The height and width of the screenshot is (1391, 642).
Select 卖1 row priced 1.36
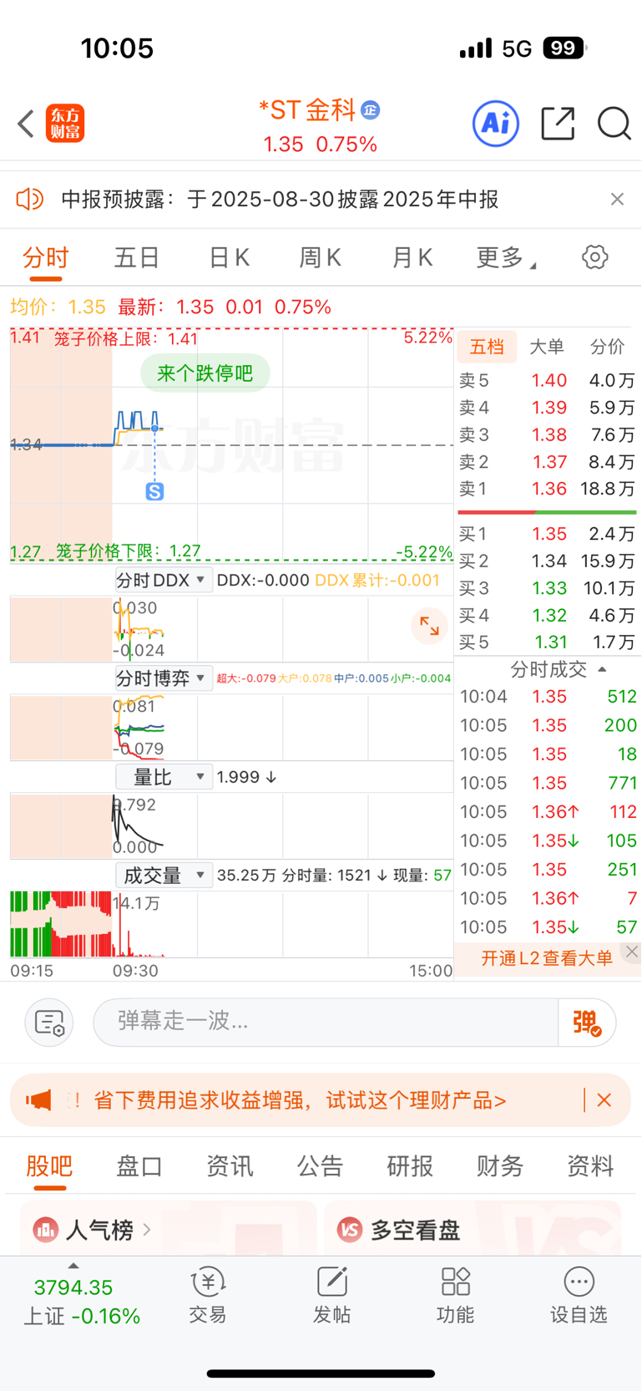[547, 489]
